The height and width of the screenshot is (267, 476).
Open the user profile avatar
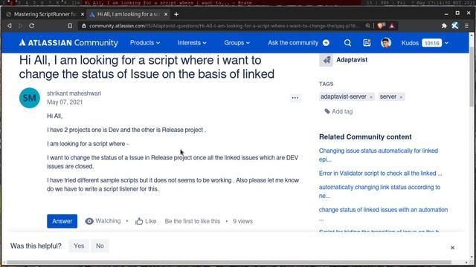tap(386, 43)
